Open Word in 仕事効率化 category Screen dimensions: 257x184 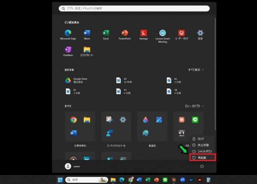coord(73,133)
